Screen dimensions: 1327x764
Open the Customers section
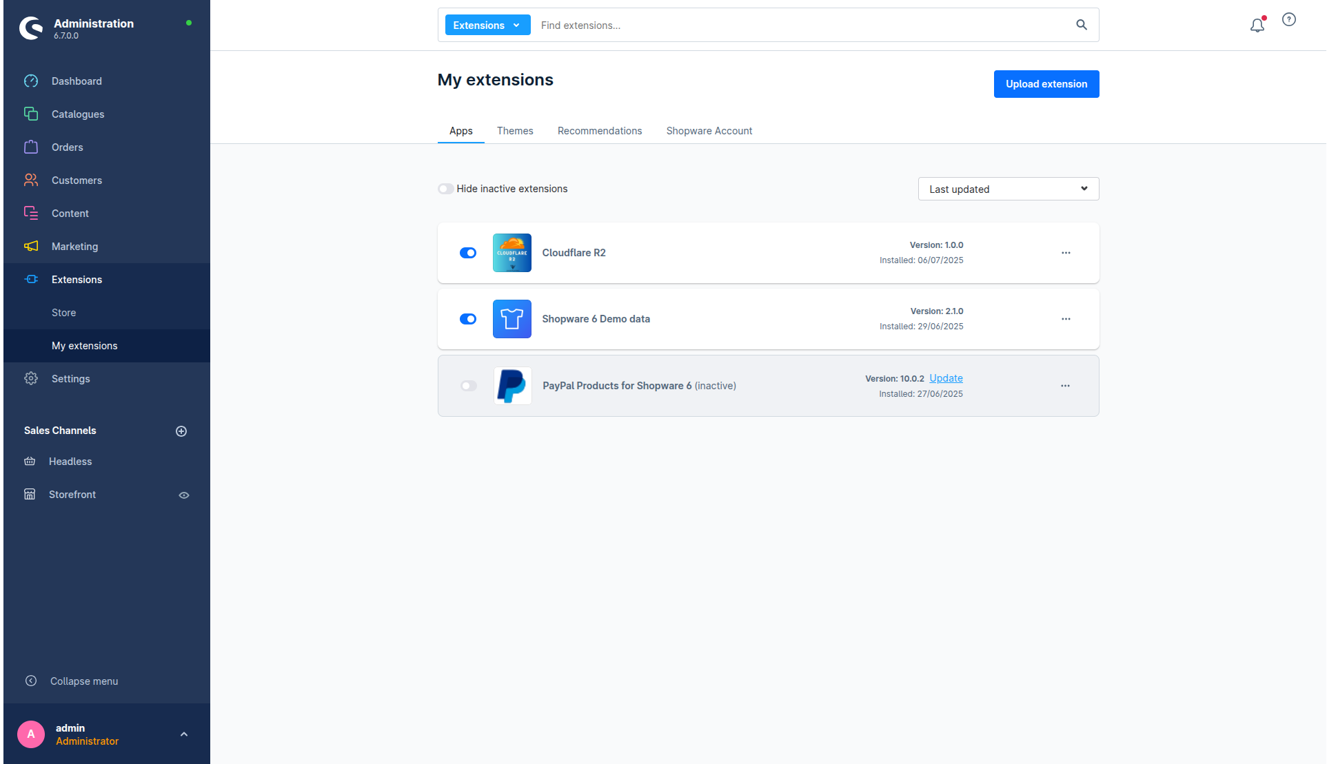click(x=77, y=180)
